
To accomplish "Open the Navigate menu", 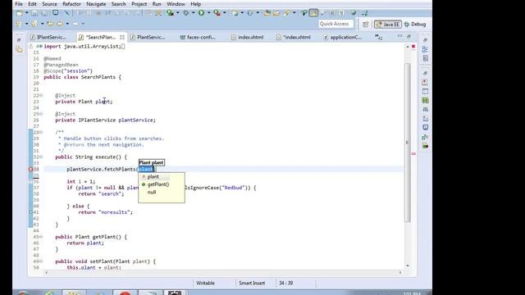I will coord(96,4).
